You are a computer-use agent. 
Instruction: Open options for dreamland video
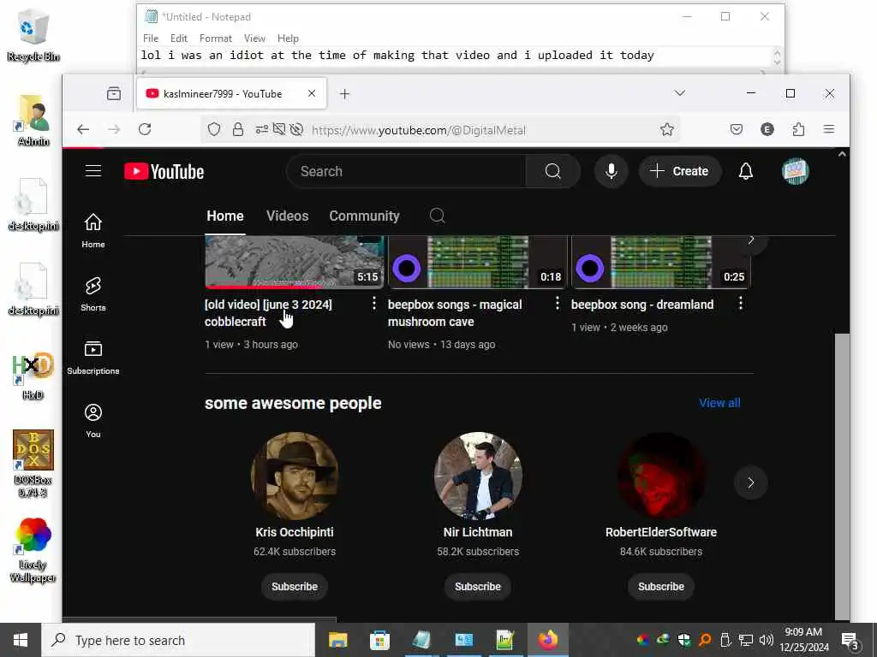pyautogui.click(x=741, y=304)
